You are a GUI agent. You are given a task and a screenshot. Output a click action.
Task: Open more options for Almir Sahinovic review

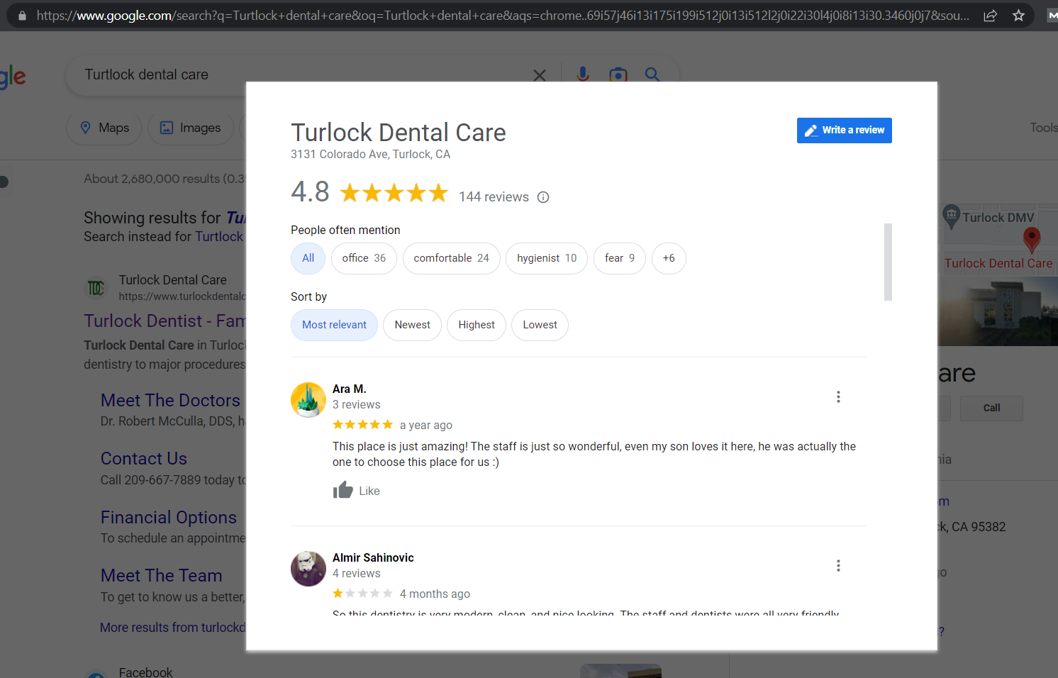838,566
